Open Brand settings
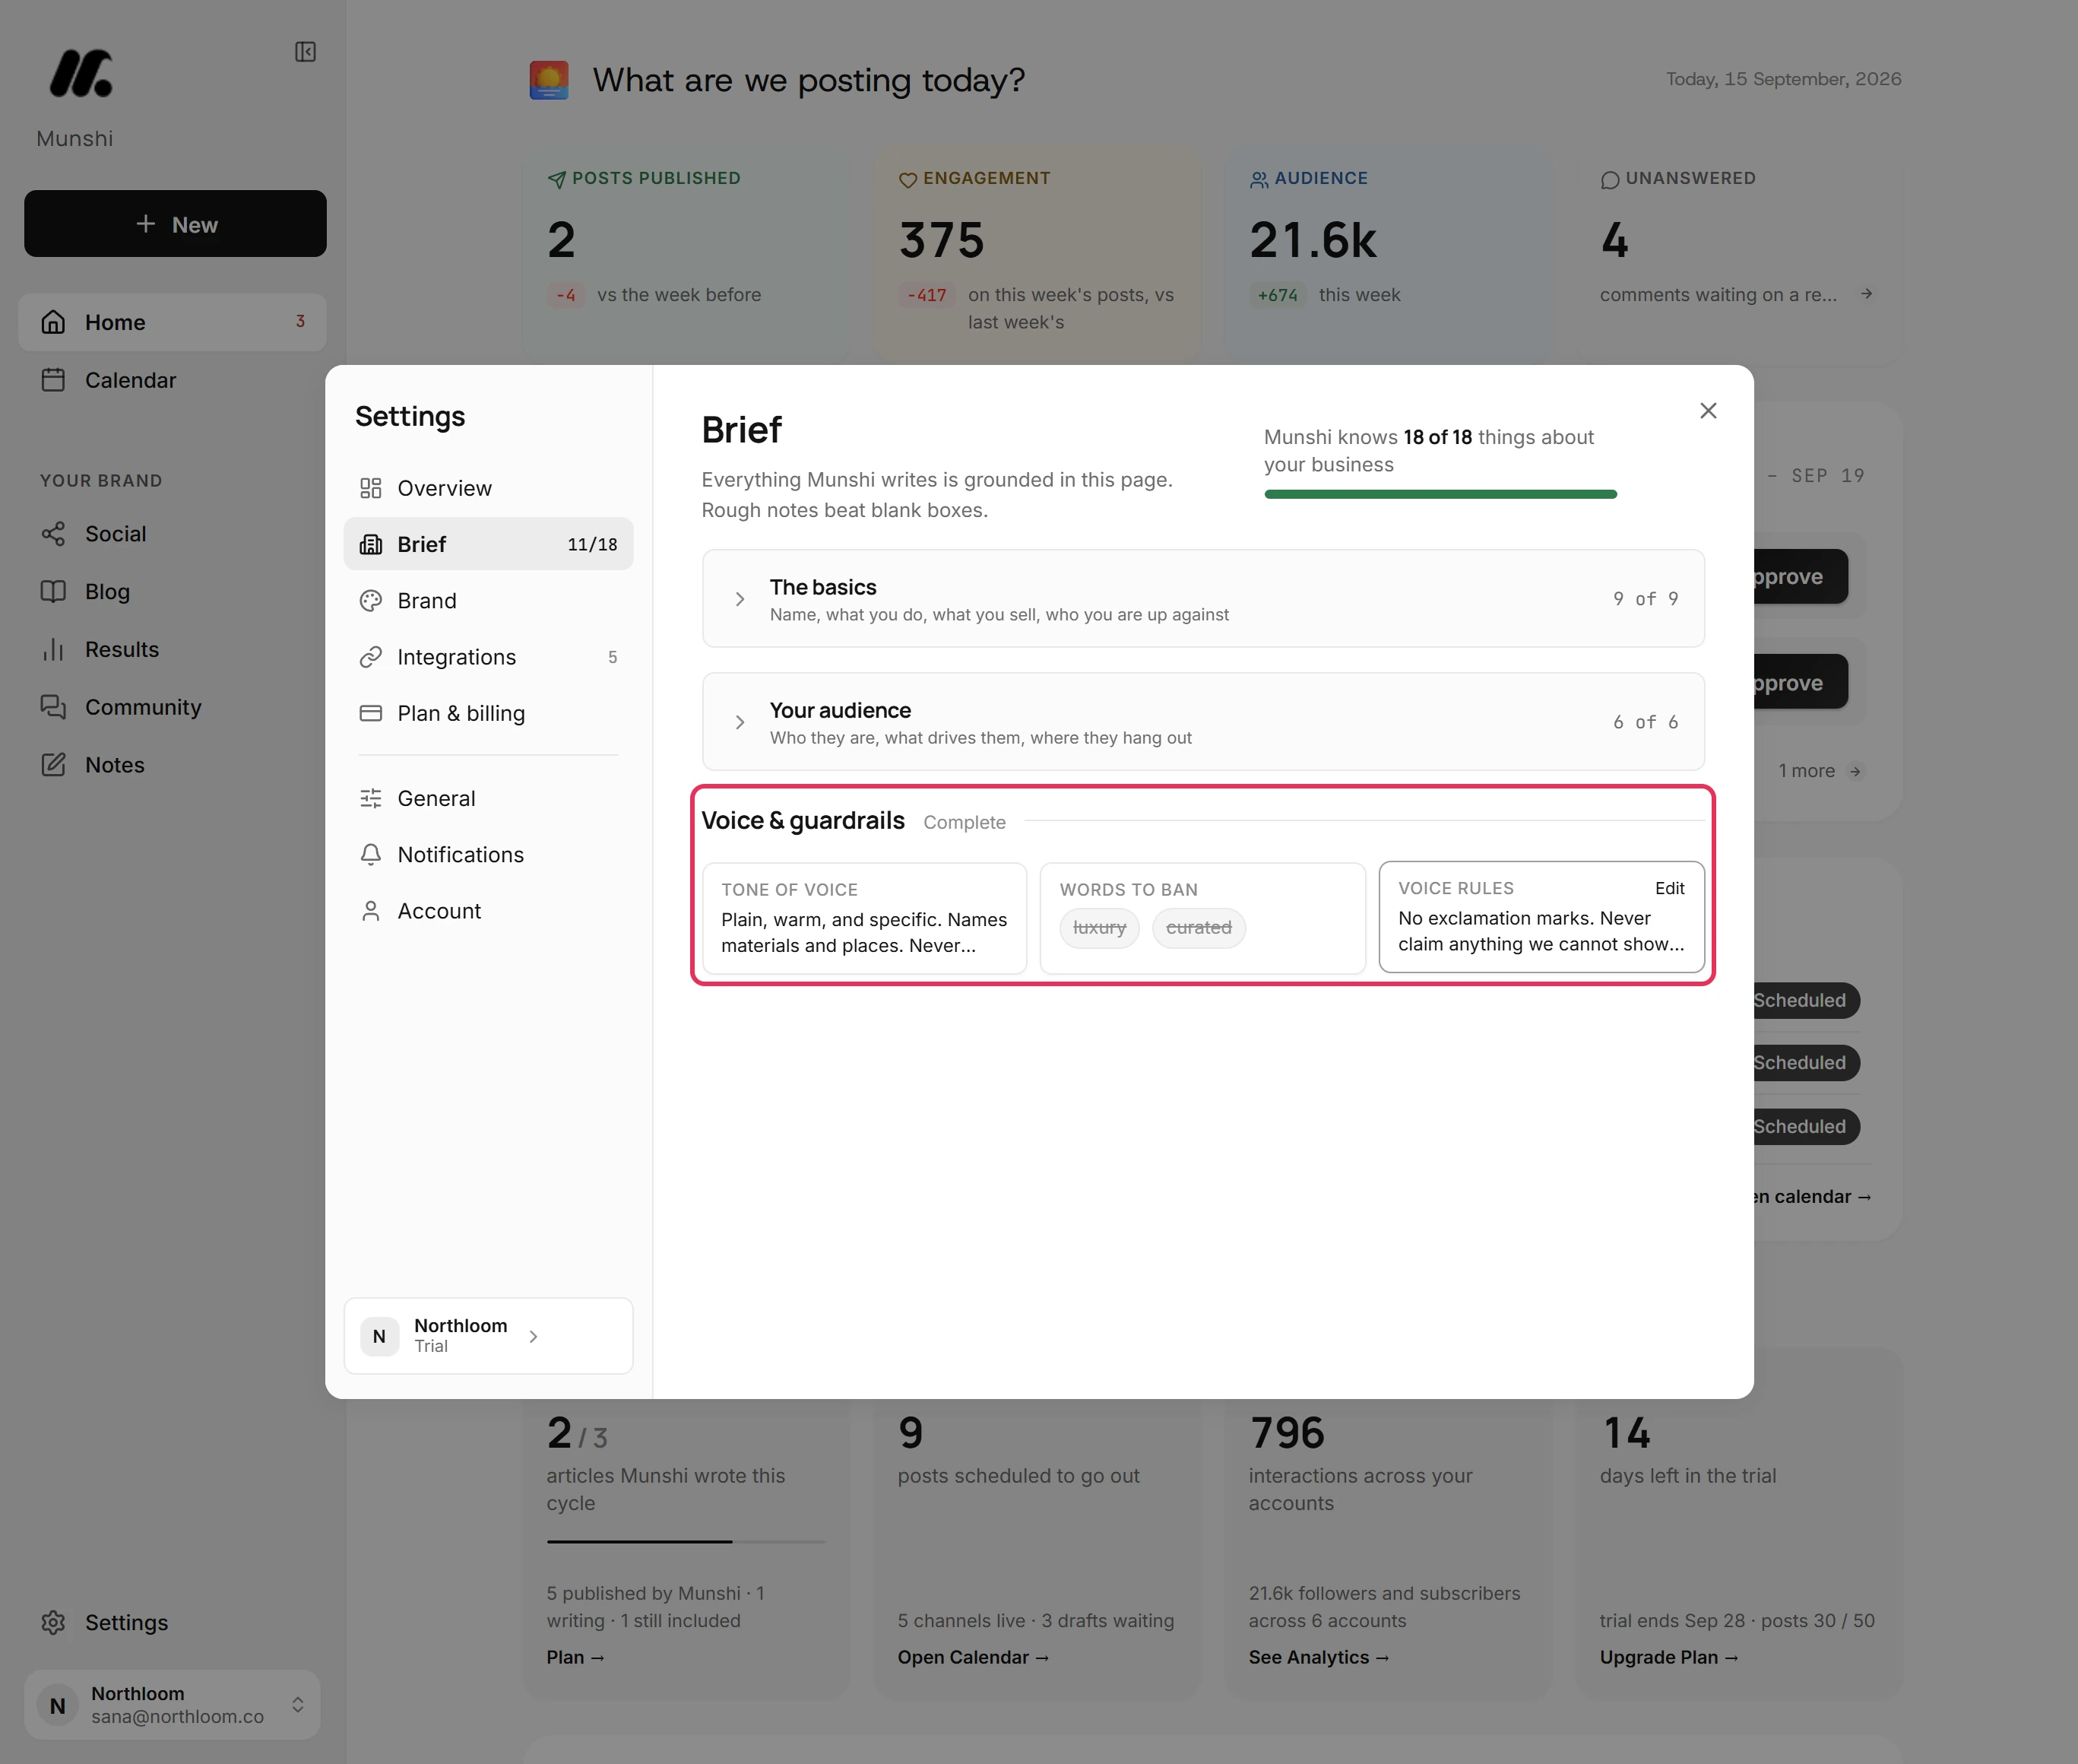The image size is (2078, 1764). (489, 600)
